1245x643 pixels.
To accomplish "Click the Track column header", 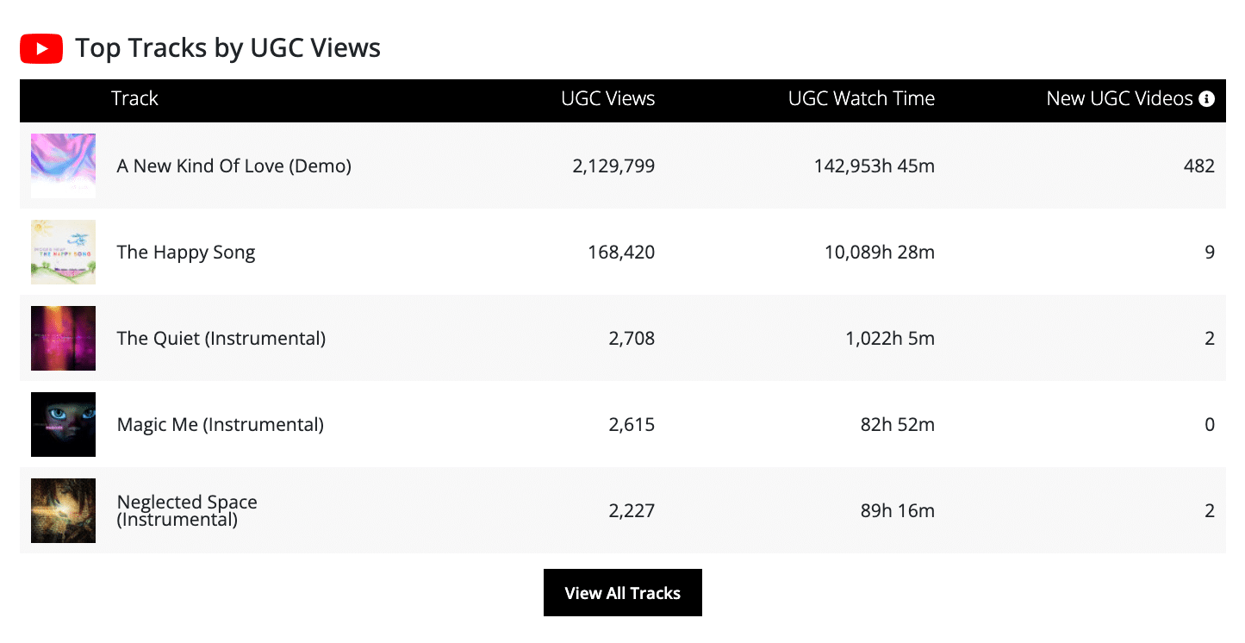I will point(134,99).
